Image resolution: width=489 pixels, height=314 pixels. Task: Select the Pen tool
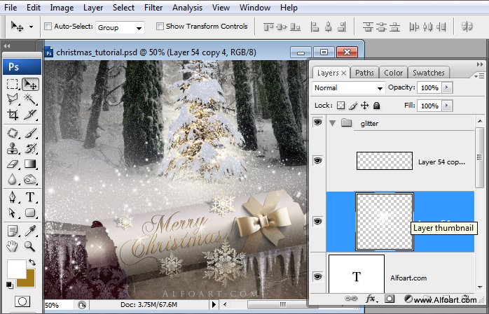coord(13,197)
